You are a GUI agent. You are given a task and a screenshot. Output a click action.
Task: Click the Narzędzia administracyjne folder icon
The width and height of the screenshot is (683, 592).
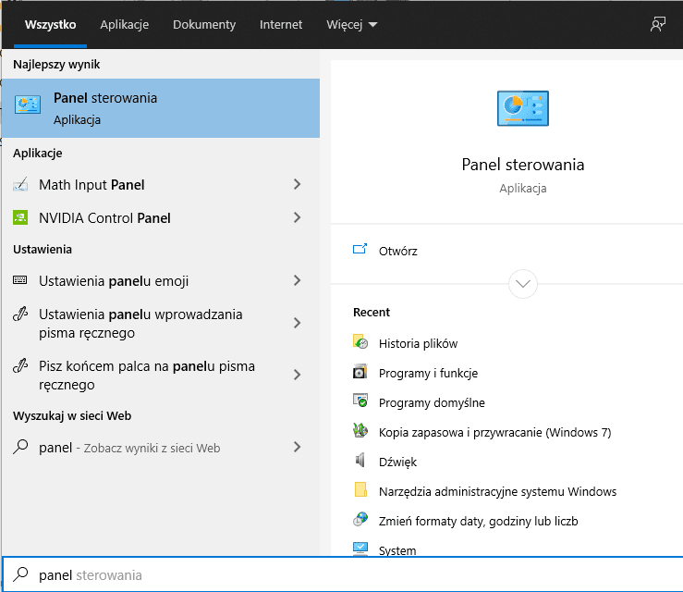point(360,489)
